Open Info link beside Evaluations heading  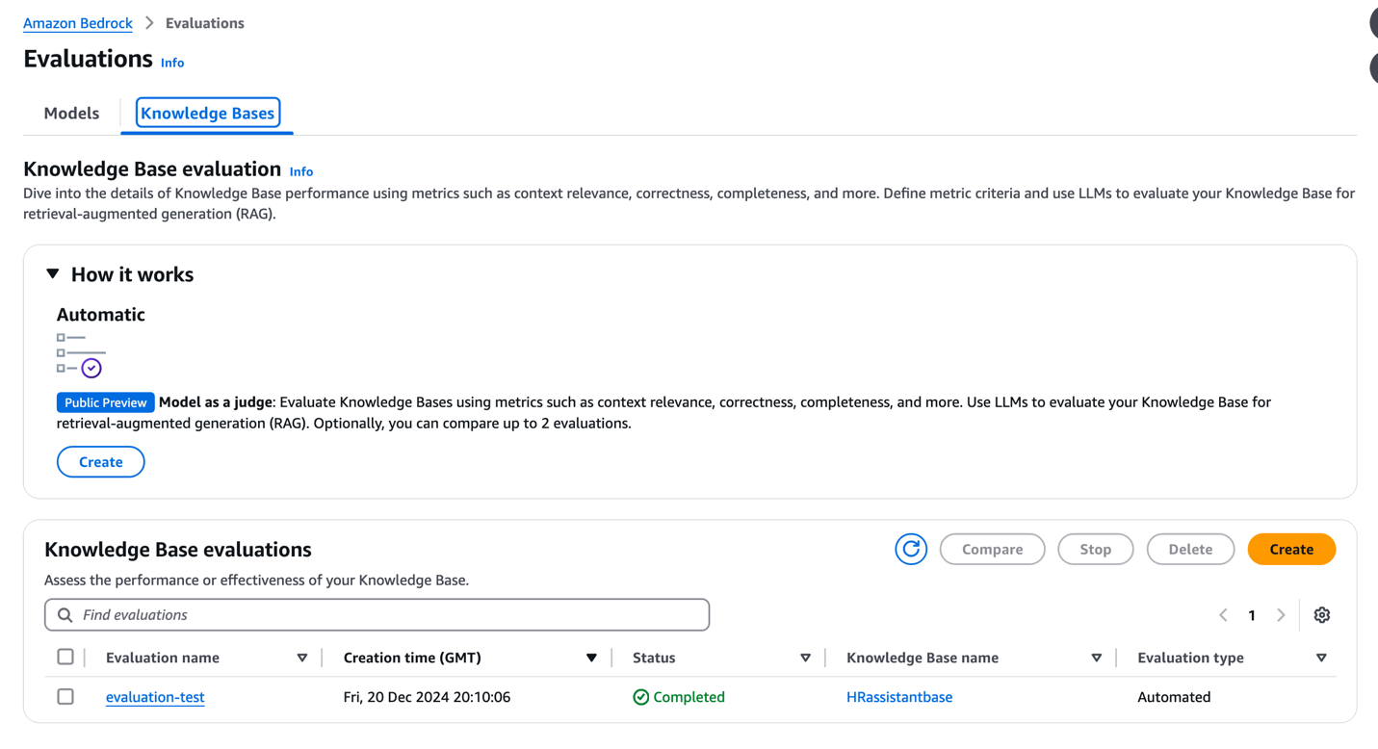tap(172, 63)
